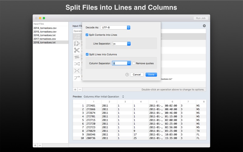Screen dimensions: 243x152
Task: Click preview cell 280736 in row 10
Action: [91, 138]
